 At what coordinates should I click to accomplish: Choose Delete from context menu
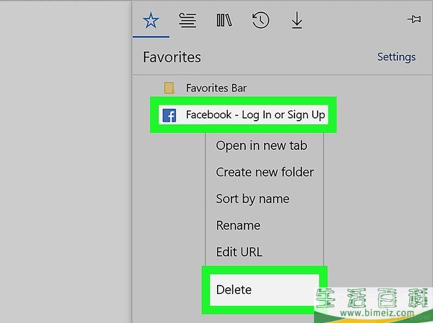[x=265, y=290]
